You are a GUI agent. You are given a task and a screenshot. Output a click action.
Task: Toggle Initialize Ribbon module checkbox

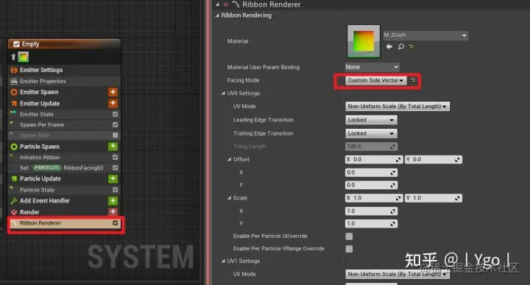click(x=116, y=157)
